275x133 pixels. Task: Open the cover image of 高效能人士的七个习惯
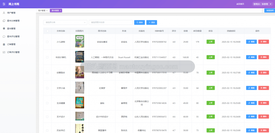point(79,72)
